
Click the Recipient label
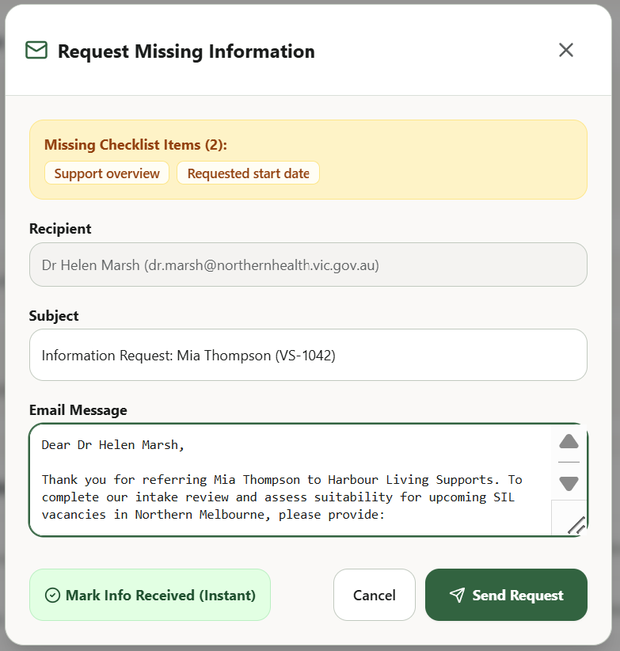[60, 229]
